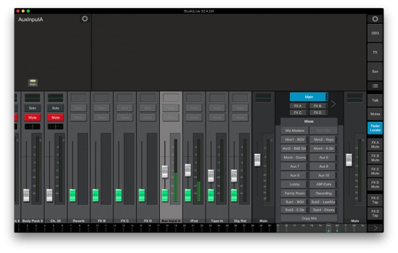
Task: Tap tempo with FX D Tap
Action: click(375, 213)
